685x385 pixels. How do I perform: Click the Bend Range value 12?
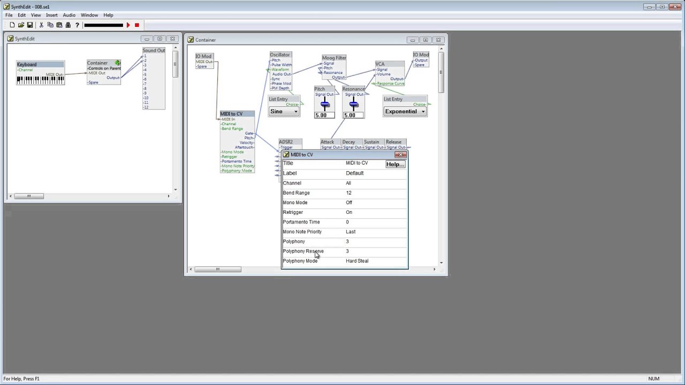pyautogui.click(x=348, y=192)
